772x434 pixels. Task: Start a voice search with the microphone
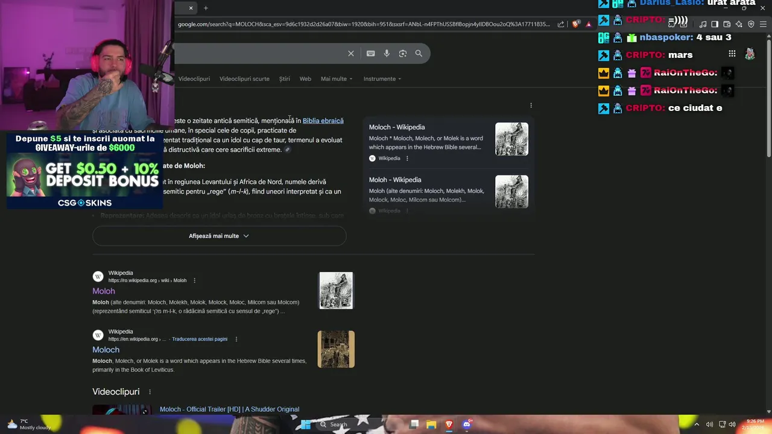[x=387, y=54]
